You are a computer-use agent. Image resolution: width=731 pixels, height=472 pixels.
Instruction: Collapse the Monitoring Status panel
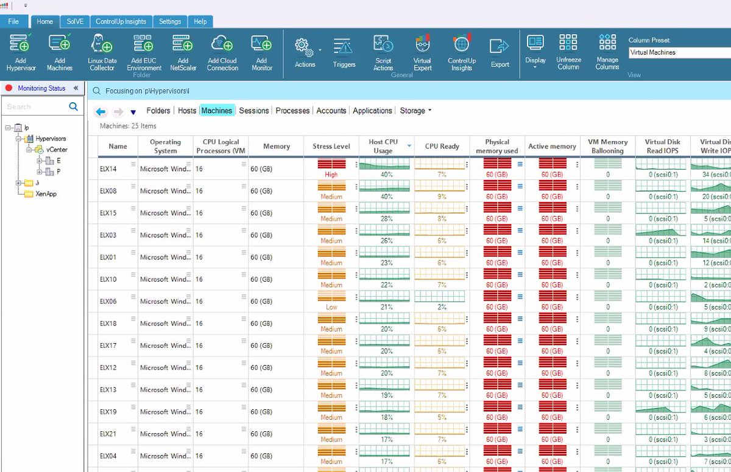[76, 88]
